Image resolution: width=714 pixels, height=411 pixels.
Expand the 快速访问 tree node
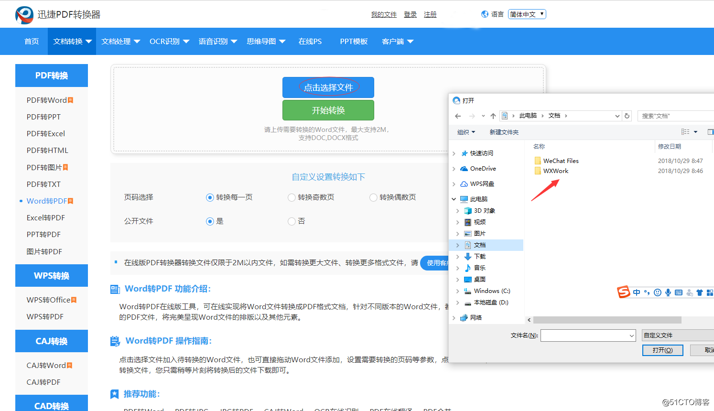(x=454, y=153)
